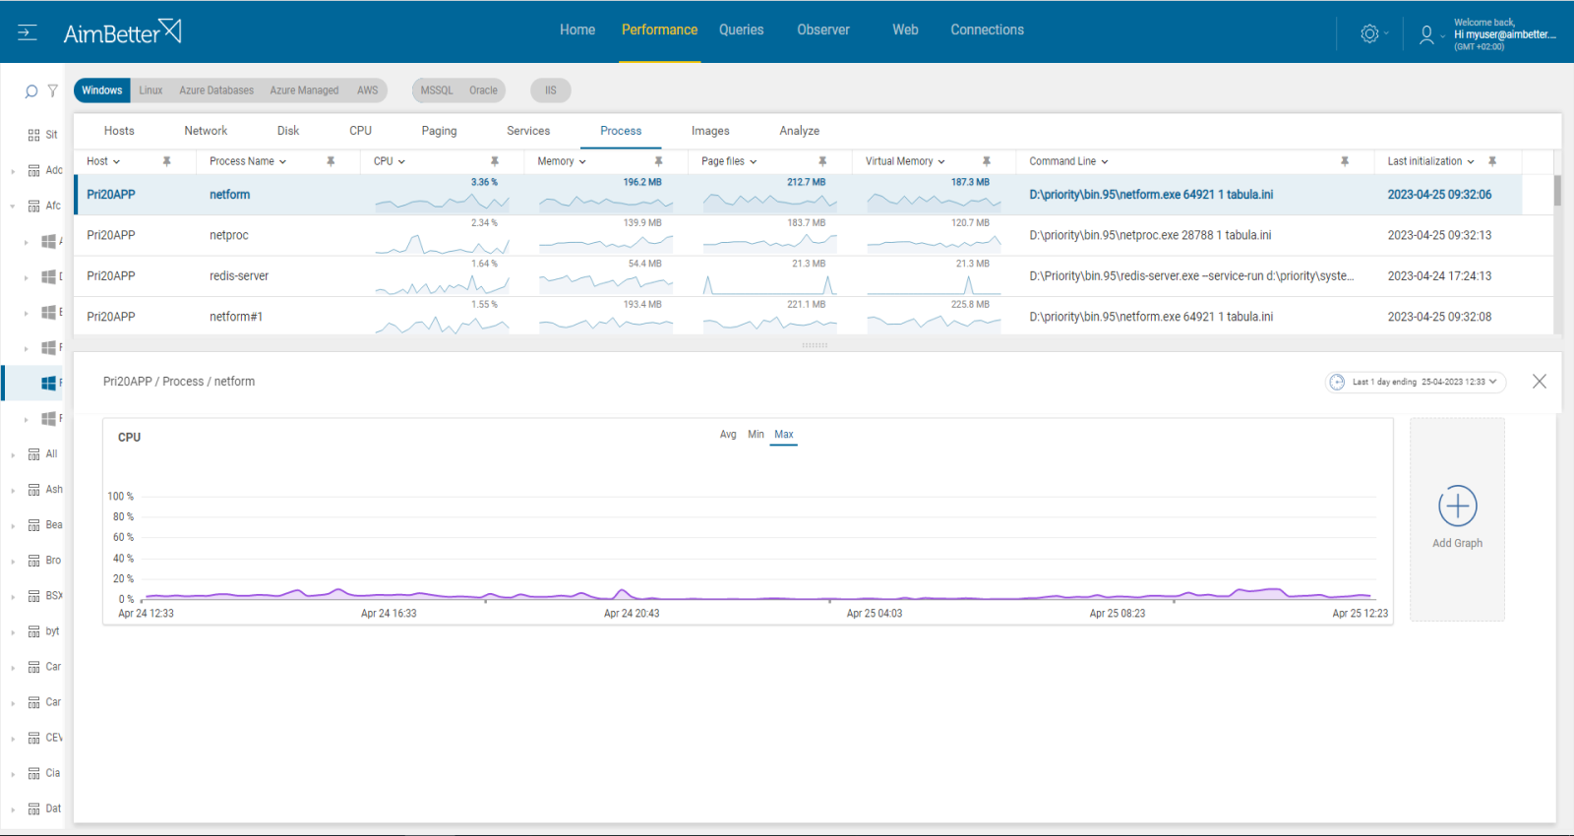This screenshot has width=1574, height=836.
Task: Collapse the sidebar hamburger menu
Action: click(x=28, y=32)
